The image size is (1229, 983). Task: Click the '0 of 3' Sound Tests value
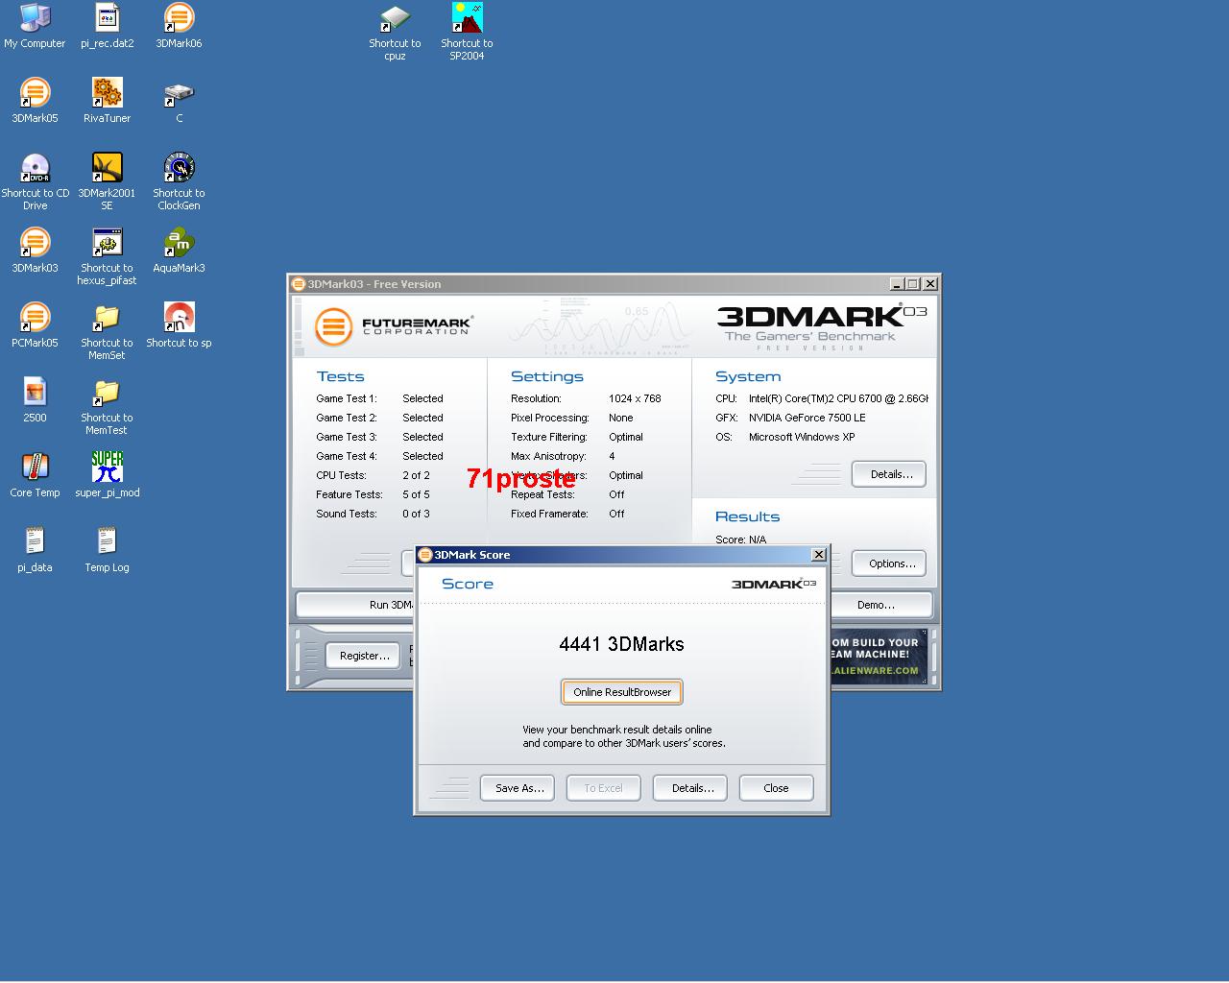[416, 514]
